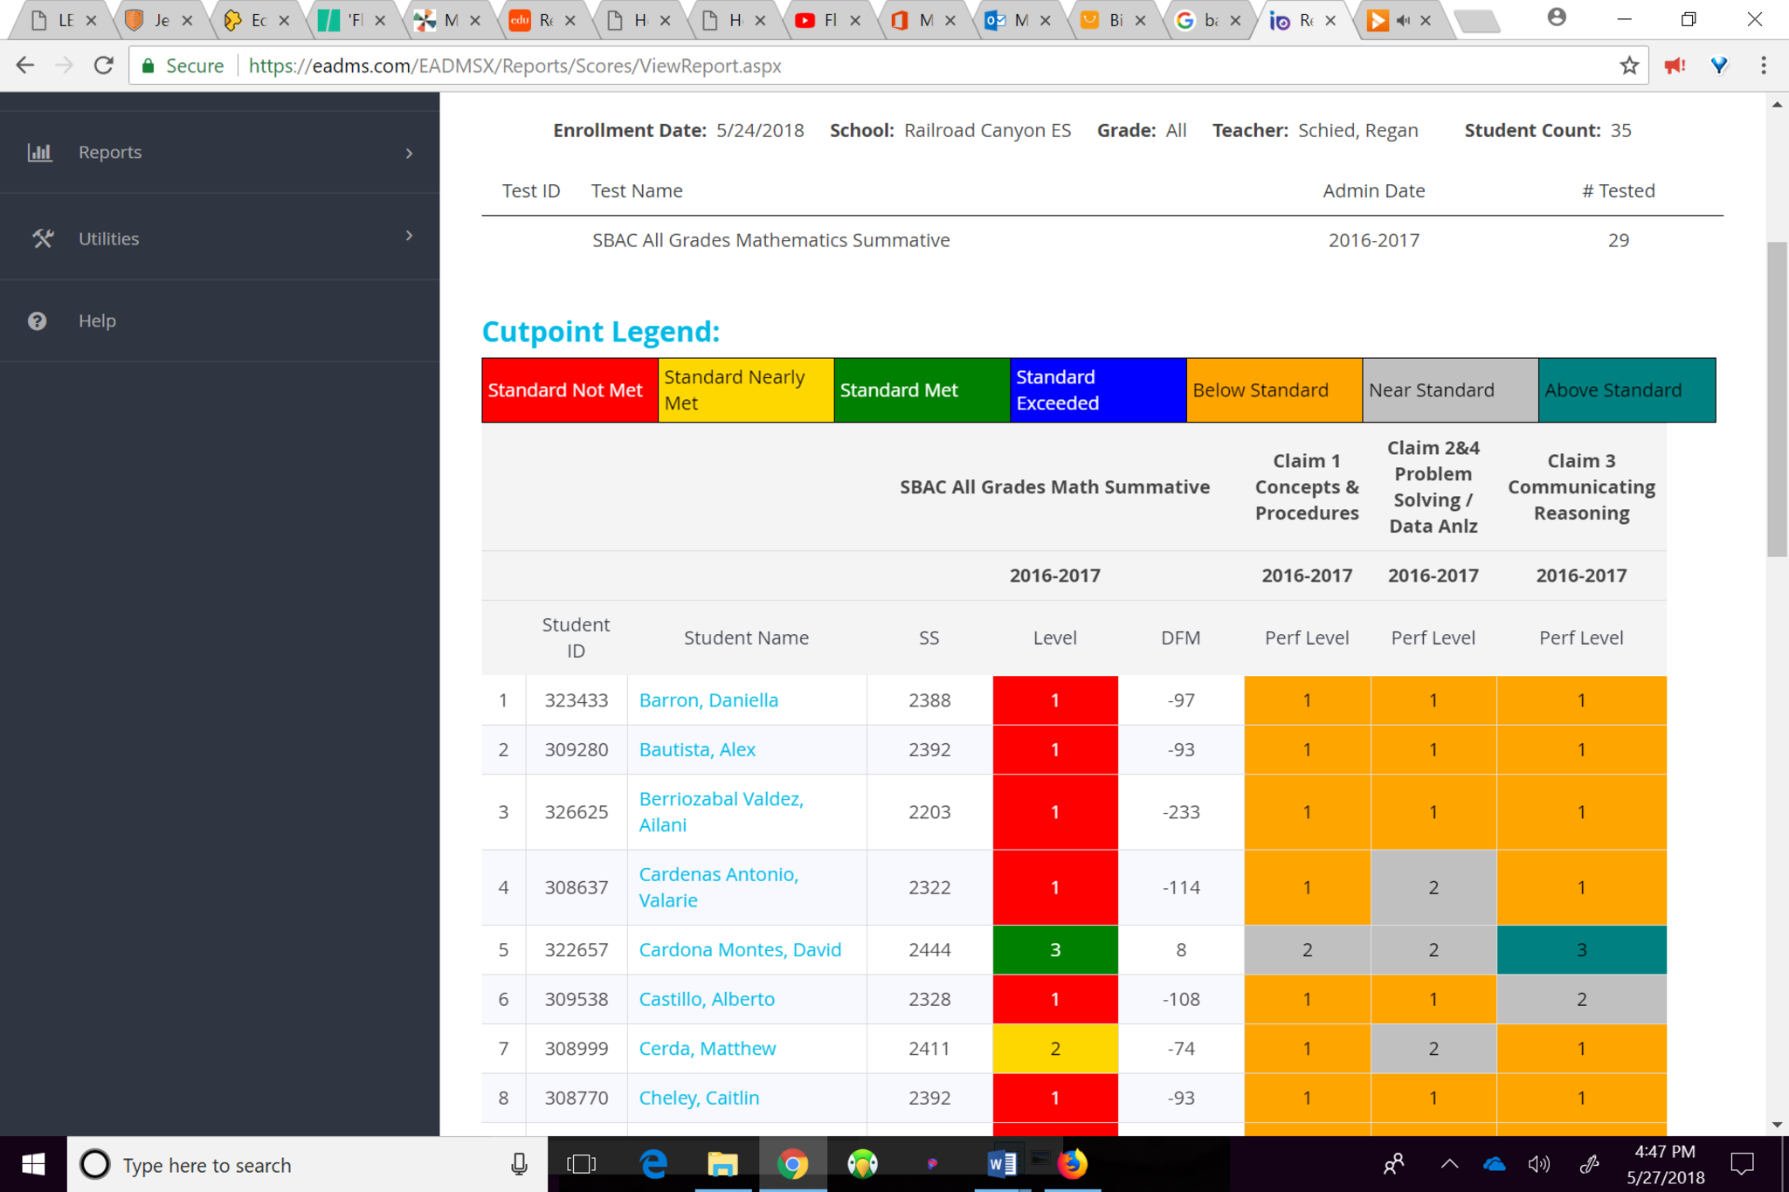The image size is (1789, 1192).
Task: Open Chrome three-dot menu
Action: (1763, 66)
